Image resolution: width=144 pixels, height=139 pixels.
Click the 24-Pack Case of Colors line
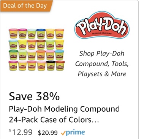pos(54,120)
